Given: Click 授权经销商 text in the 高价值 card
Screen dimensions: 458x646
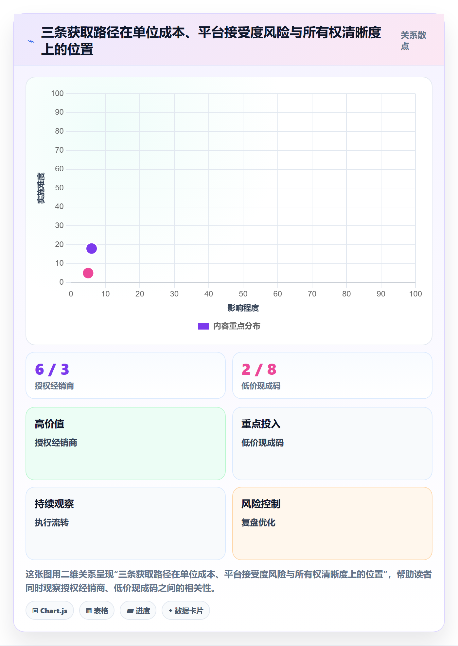Looking at the screenshot, I should (x=56, y=443).
